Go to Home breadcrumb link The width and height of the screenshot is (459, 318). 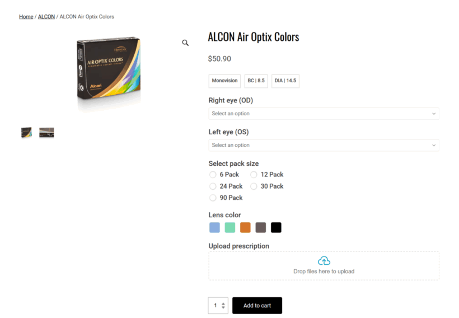pos(26,17)
